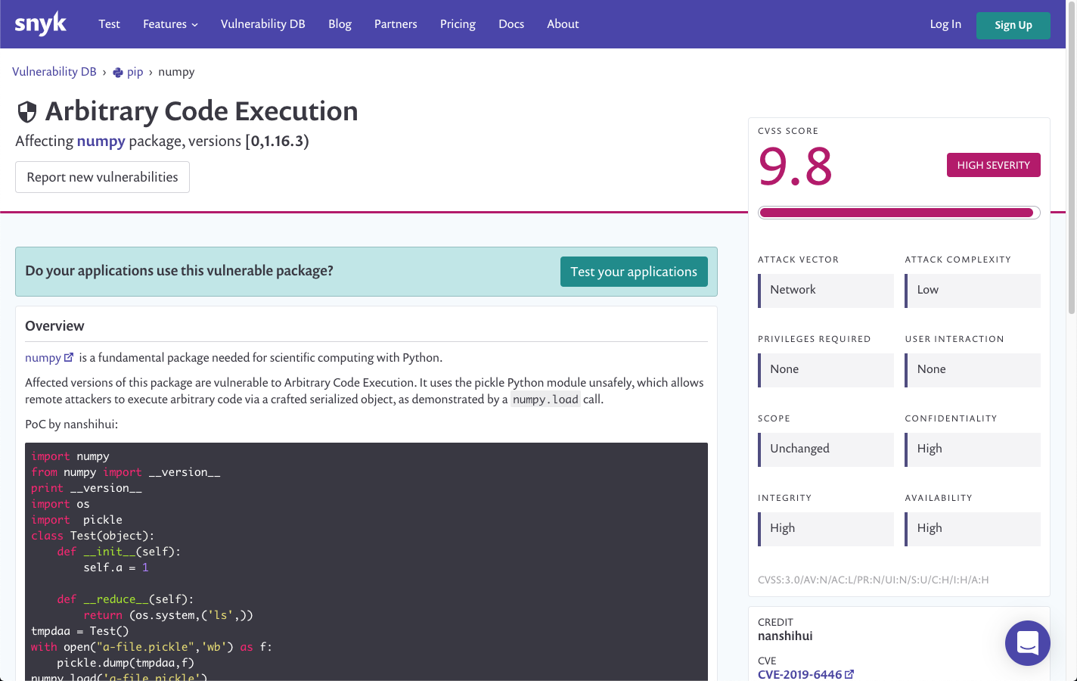Screen dimensions: 1077x681
Task: Click the CVSS score severity bar
Action: click(x=899, y=213)
